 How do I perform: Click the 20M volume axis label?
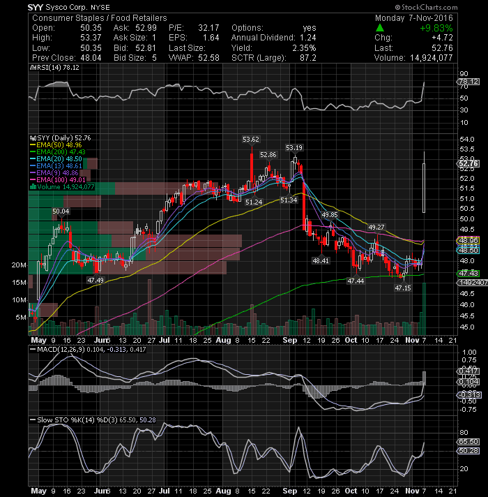click(x=19, y=265)
